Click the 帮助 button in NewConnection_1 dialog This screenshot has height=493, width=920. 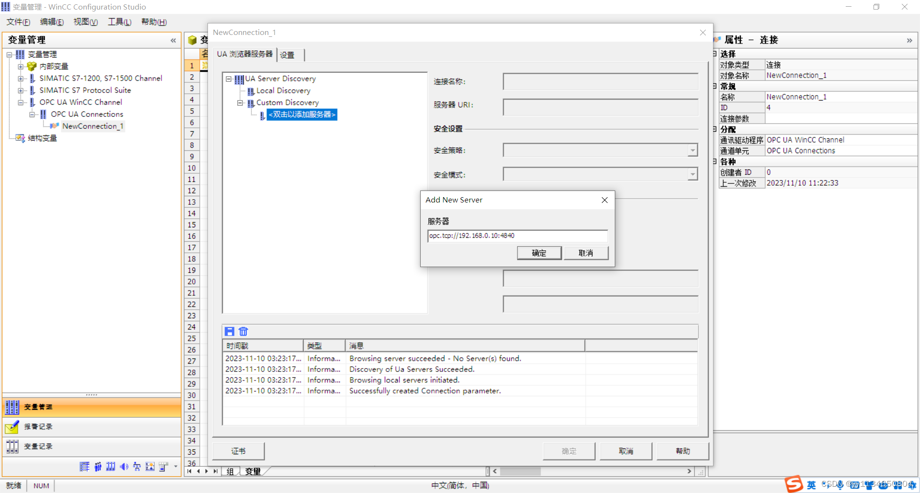click(x=683, y=451)
